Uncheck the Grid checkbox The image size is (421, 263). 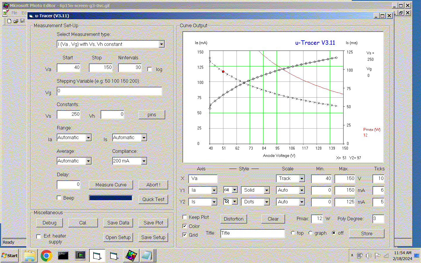[185, 235]
